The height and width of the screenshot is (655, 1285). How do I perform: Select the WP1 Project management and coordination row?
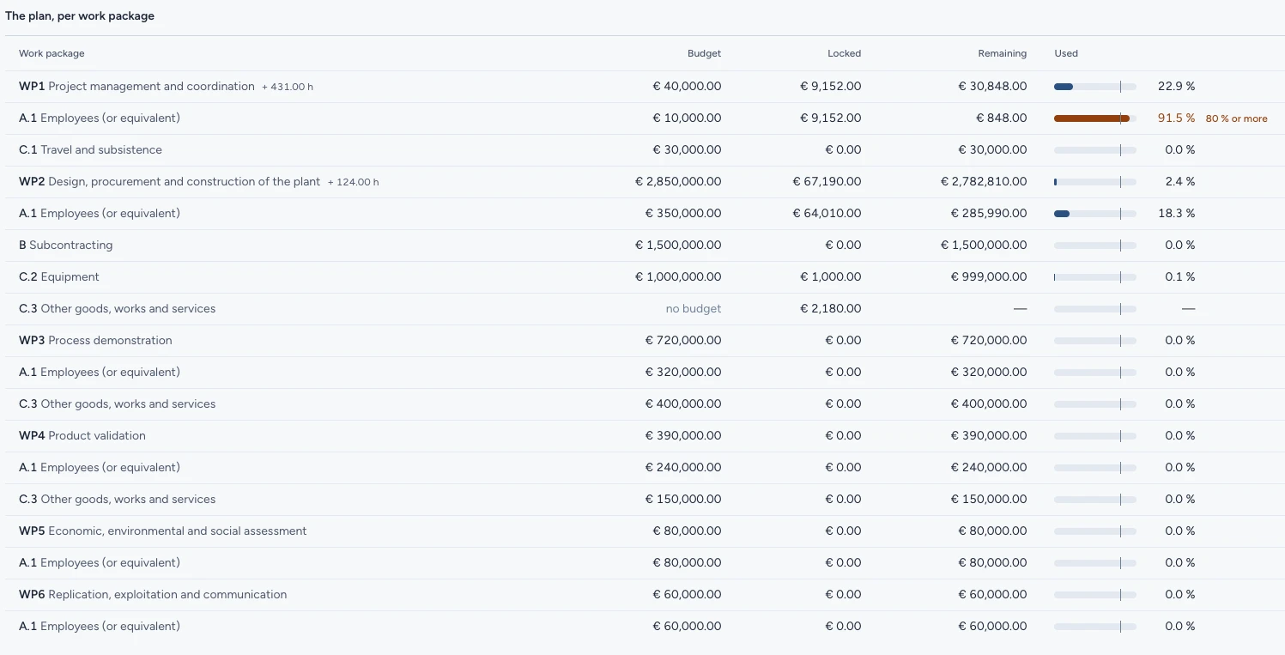pos(642,87)
